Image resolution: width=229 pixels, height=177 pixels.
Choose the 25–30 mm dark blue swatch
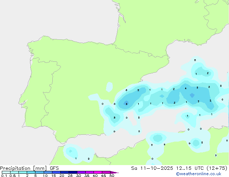click(73, 172)
